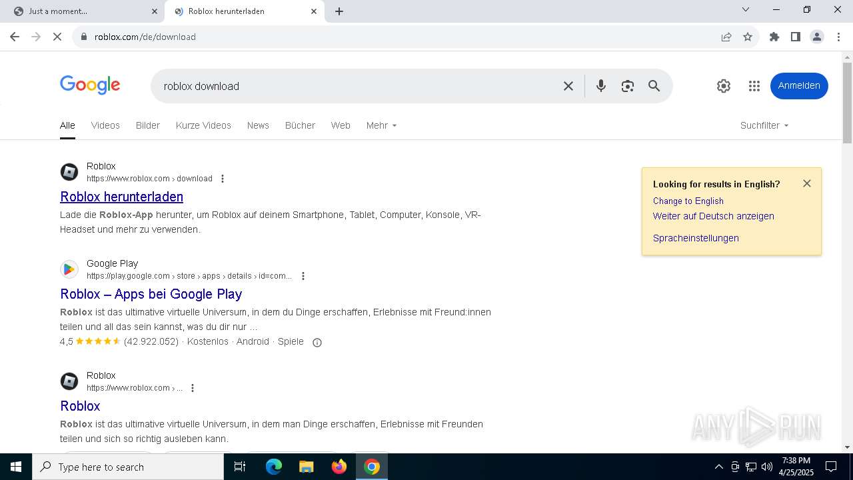Start voice search with microphone
853x480 pixels.
[601, 86]
